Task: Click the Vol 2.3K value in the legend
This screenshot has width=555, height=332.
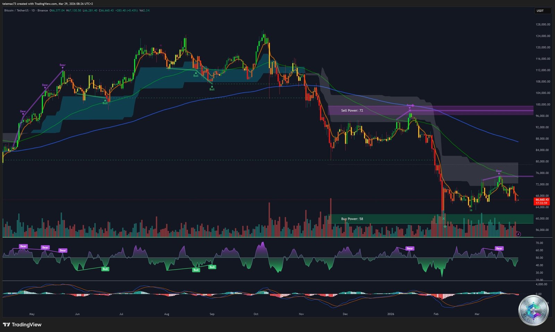Action: coord(145,11)
